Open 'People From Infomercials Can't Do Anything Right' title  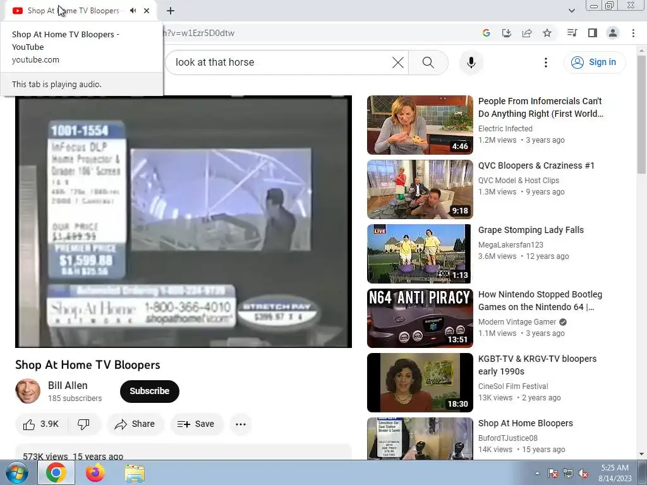[x=541, y=107]
